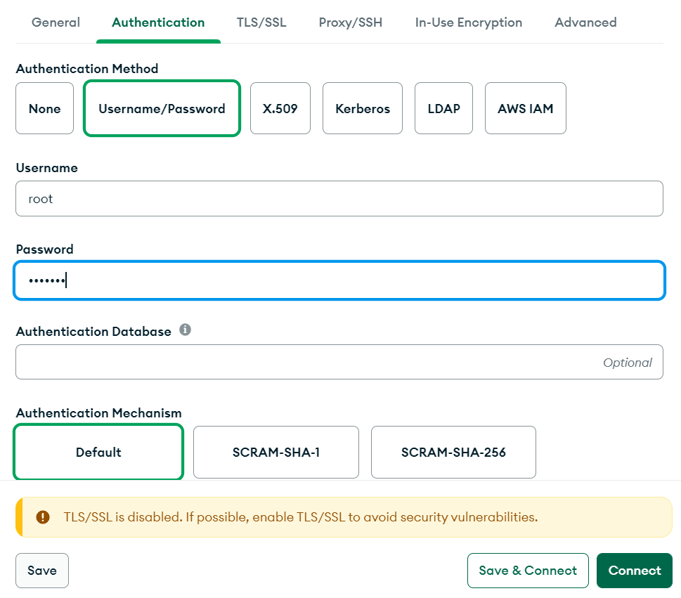Open the Advanced tab
681x598 pixels.
tap(585, 22)
